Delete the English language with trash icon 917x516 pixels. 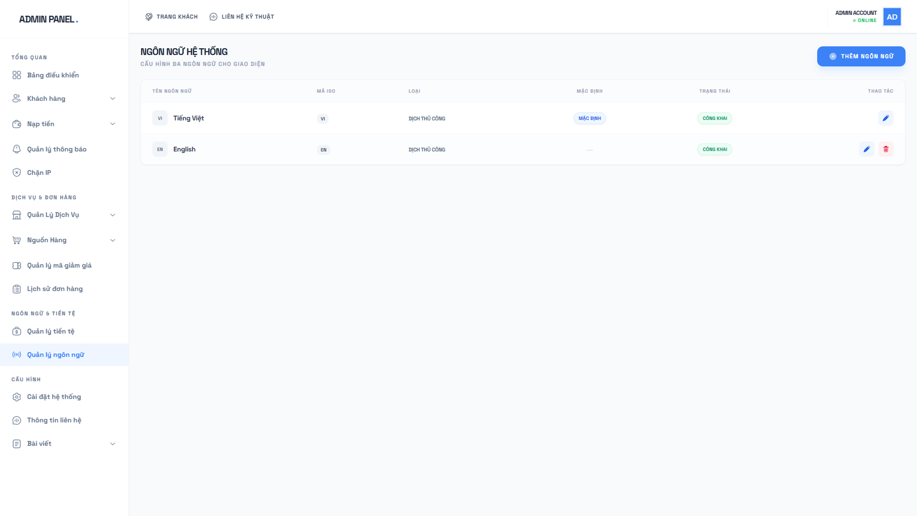[885, 149]
